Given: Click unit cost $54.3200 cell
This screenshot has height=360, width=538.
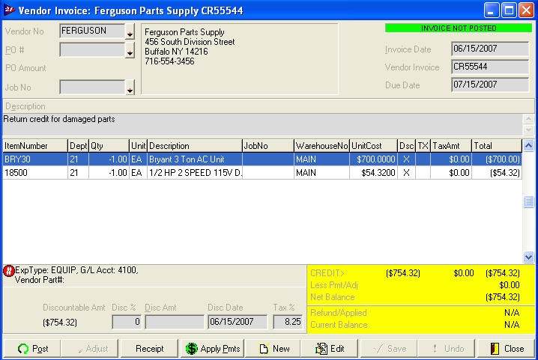Looking at the screenshot, I should click(373, 172).
